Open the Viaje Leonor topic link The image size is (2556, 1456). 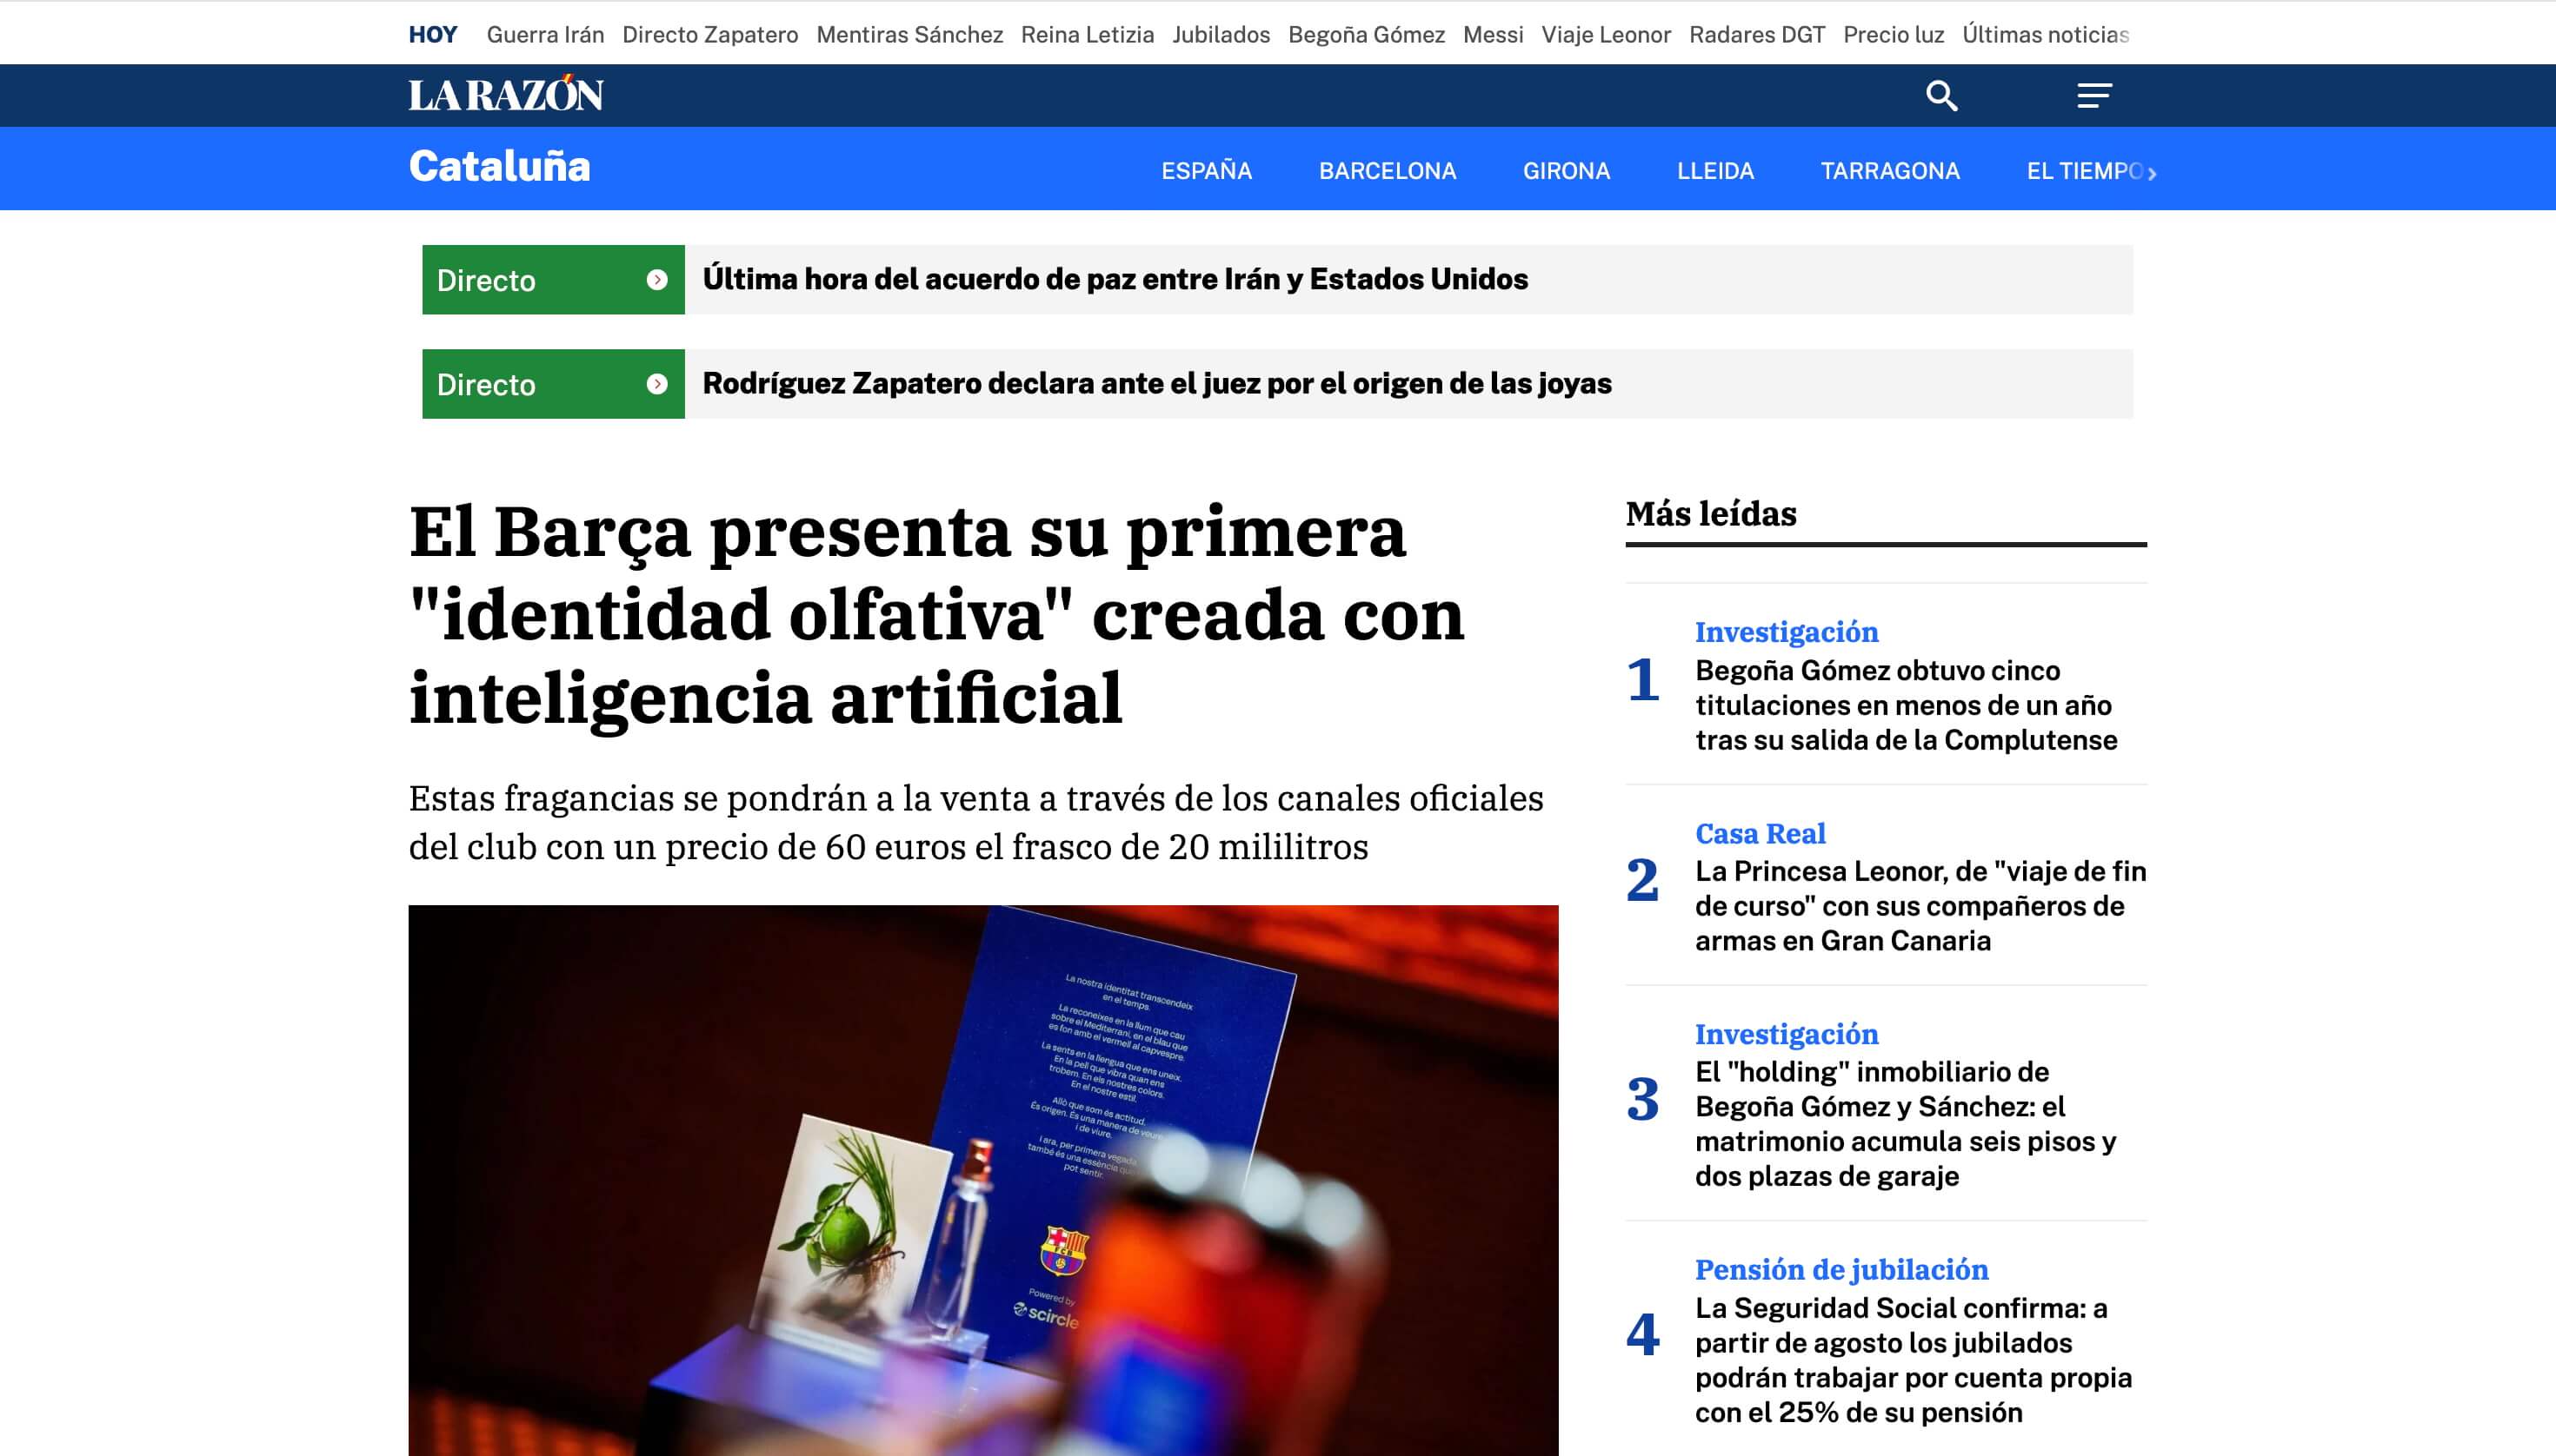coord(1607,35)
